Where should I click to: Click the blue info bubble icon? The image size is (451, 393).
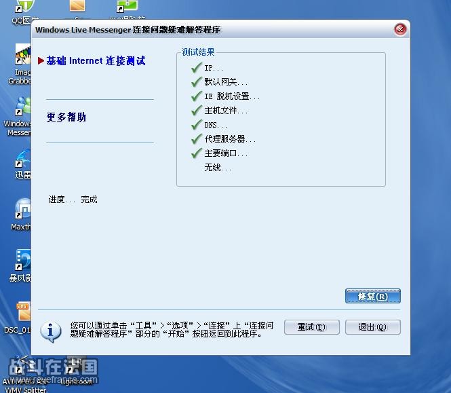pos(51,331)
